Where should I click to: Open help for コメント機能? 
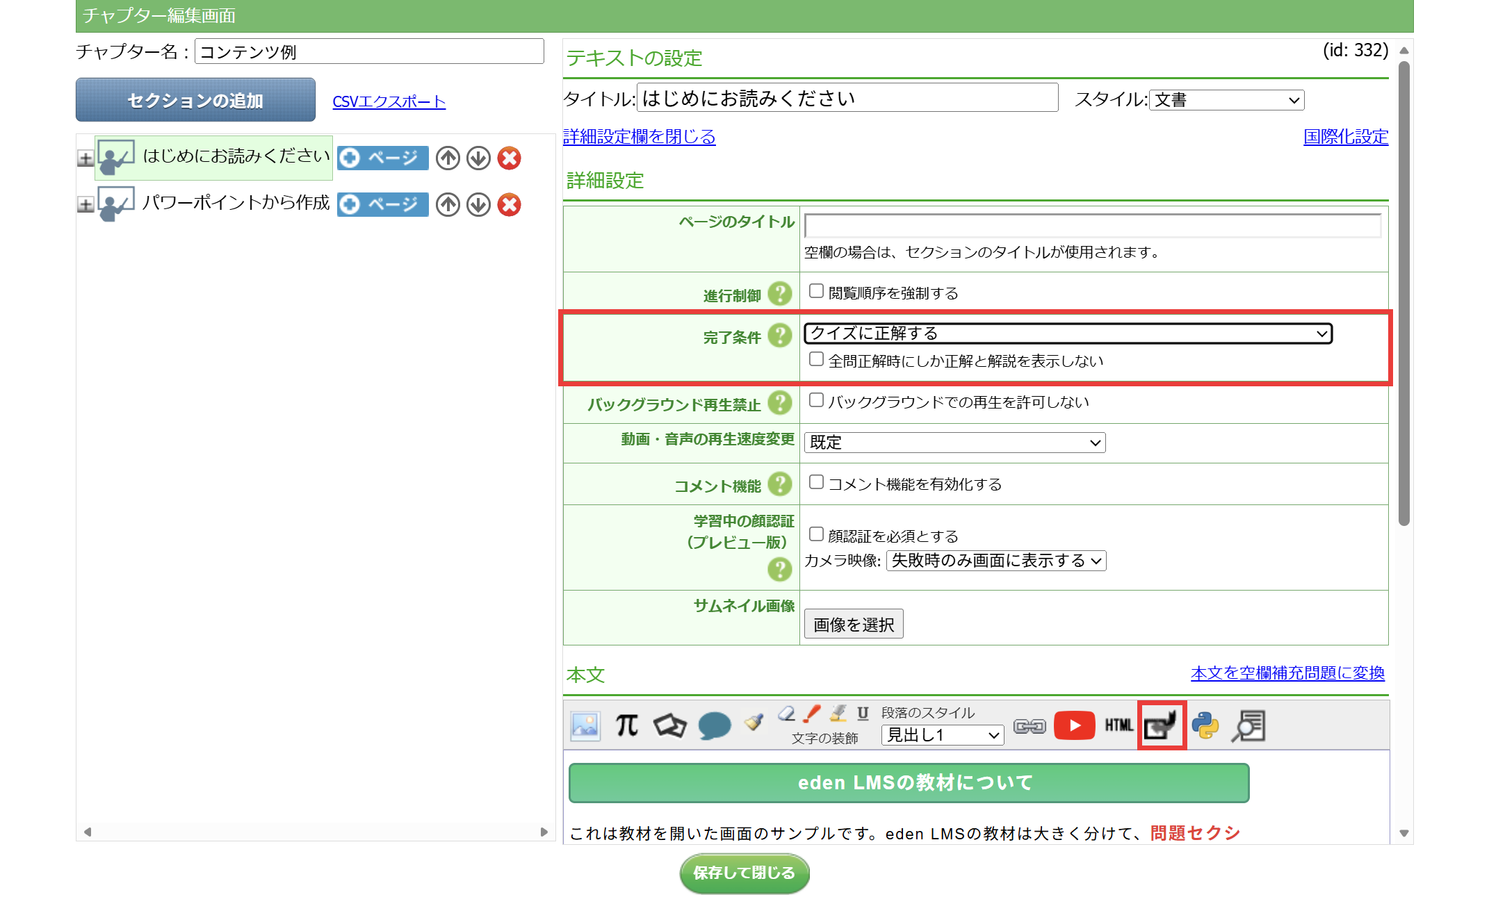pos(780,485)
